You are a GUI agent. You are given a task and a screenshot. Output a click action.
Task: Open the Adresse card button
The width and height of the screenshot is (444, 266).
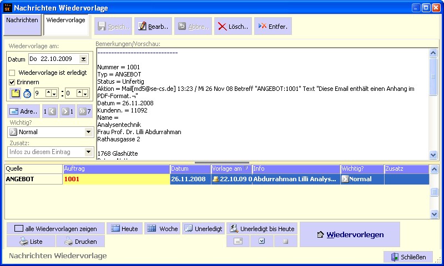pyautogui.click(x=23, y=111)
